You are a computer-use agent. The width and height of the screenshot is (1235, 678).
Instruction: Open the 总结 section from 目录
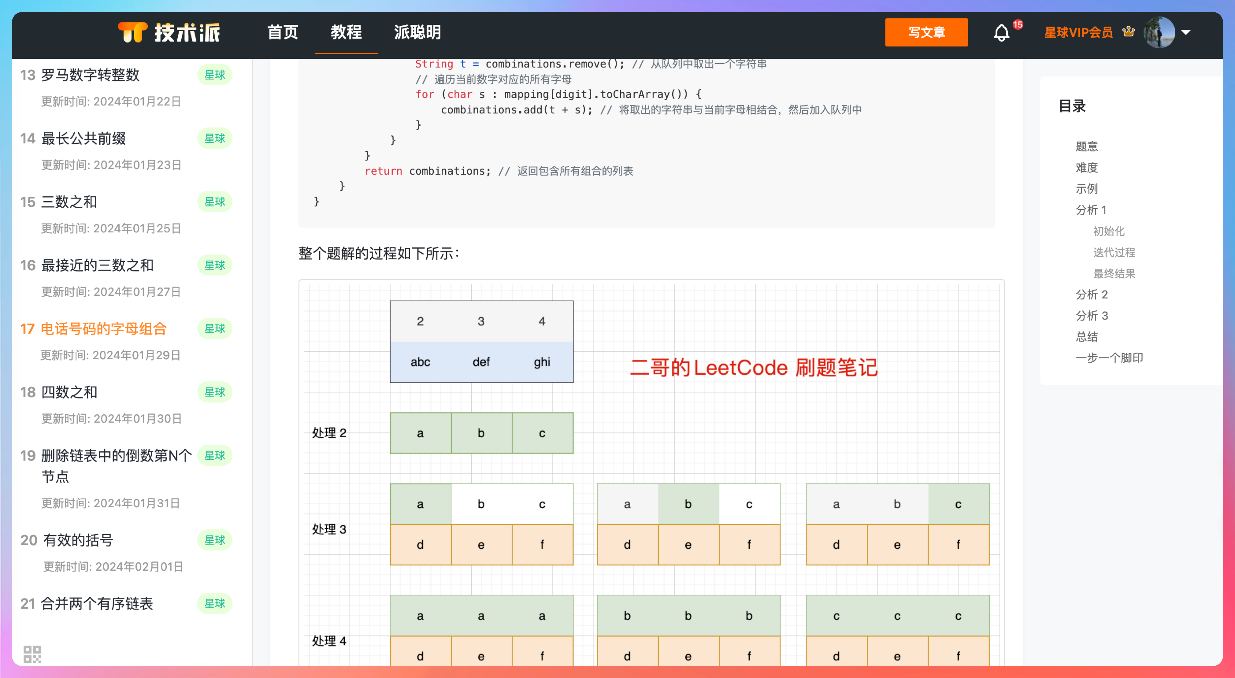click(1087, 337)
